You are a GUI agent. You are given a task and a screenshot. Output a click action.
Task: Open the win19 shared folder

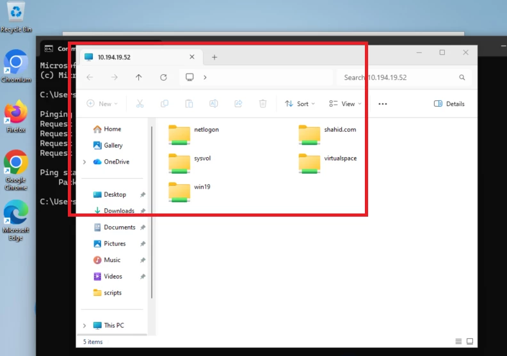click(189, 192)
